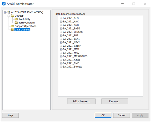Viewport: 151px width, 122px height.
Task: Expand the BA_2021_CEX1 license entry
Action: [61, 39]
